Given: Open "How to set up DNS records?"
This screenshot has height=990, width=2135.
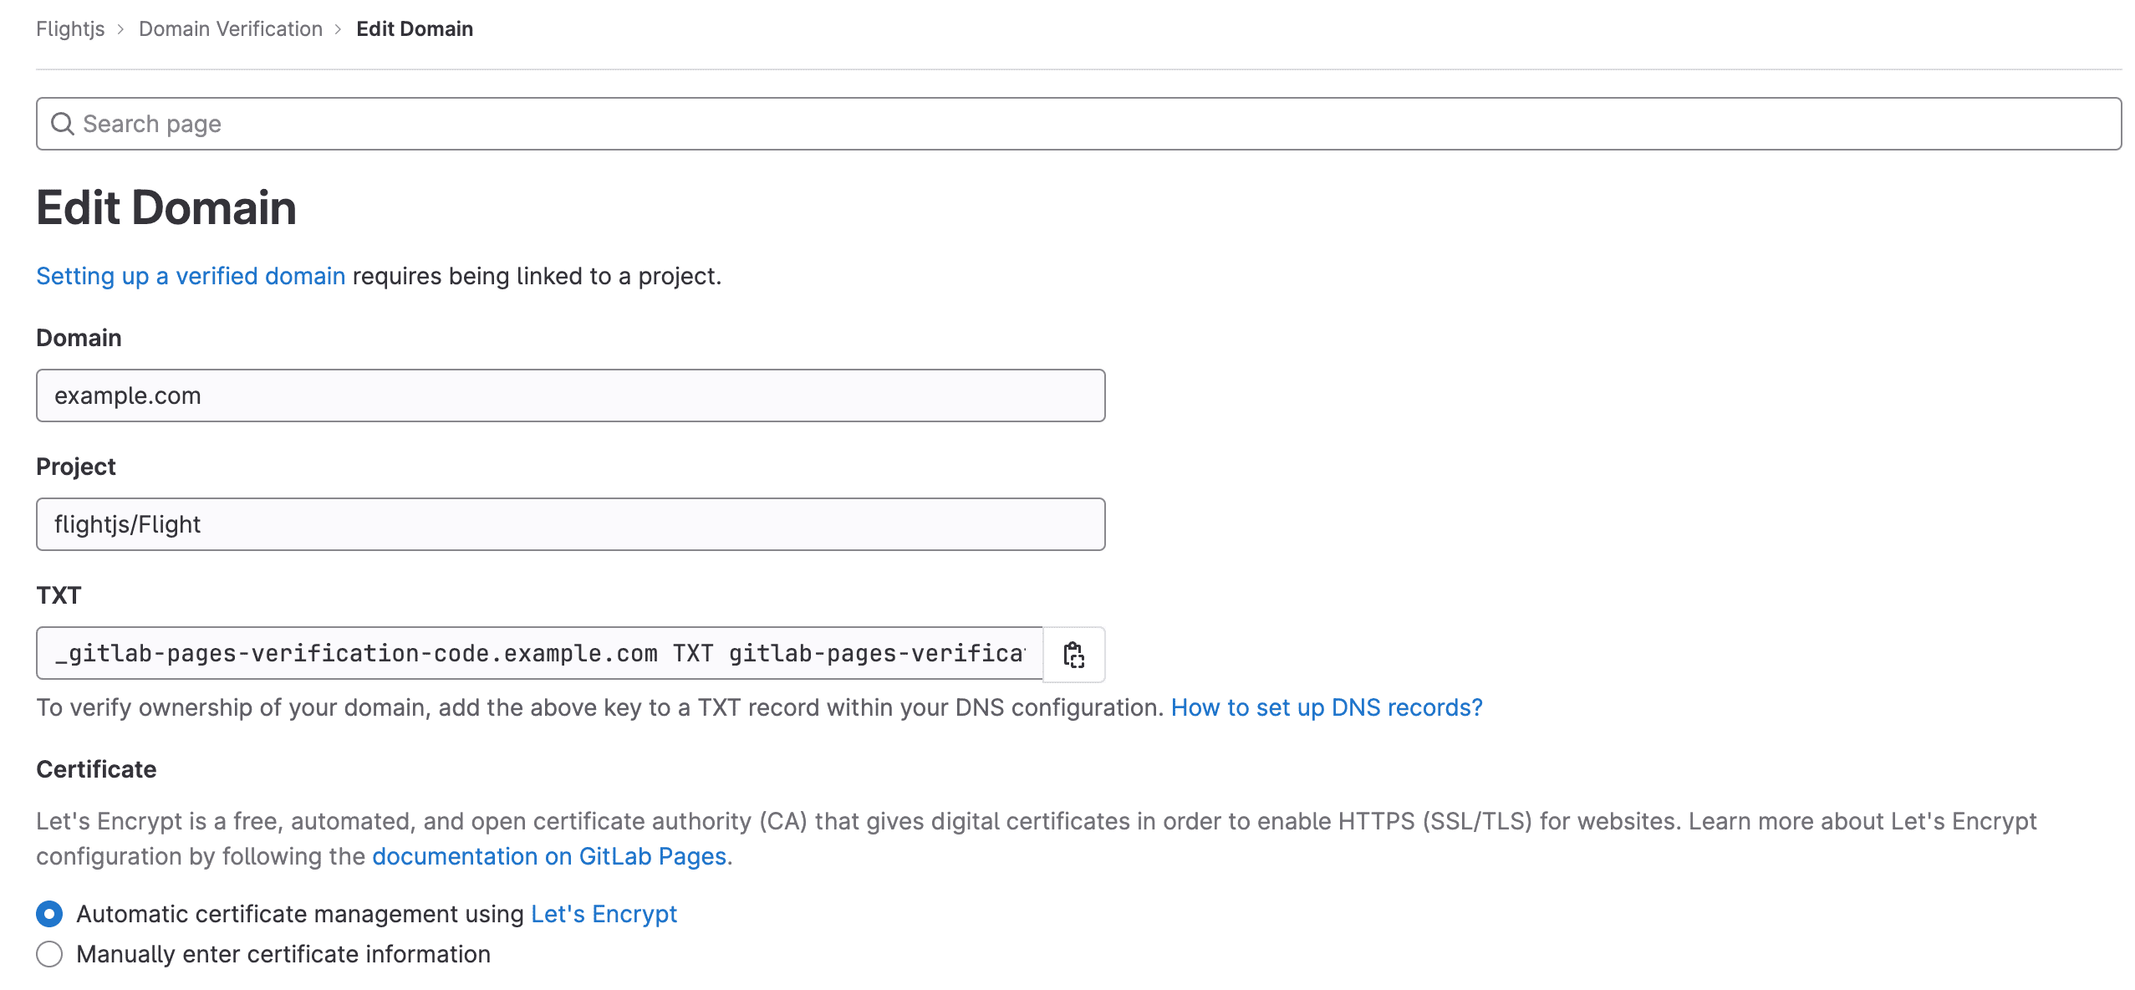Looking at the screenshot, I should (1326, 707).
